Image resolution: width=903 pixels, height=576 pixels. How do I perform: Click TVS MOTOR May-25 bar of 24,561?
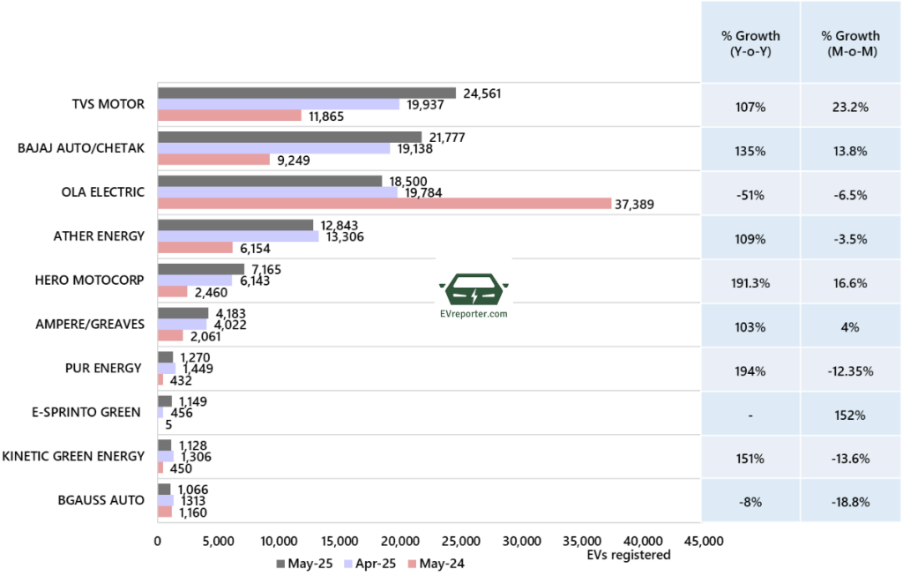(306, 93)
